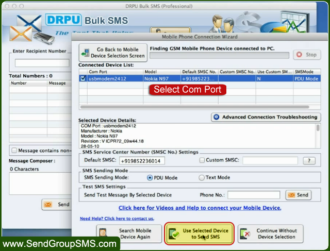
Task: Click Continue Without Device Selection button
Action: [270, 234]
